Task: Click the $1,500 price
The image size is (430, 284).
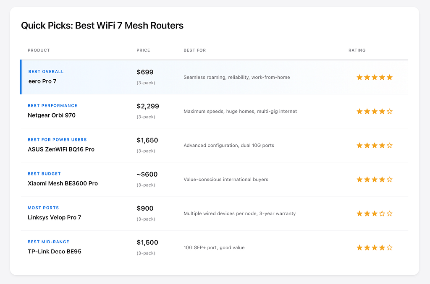Action: point(147,242)
